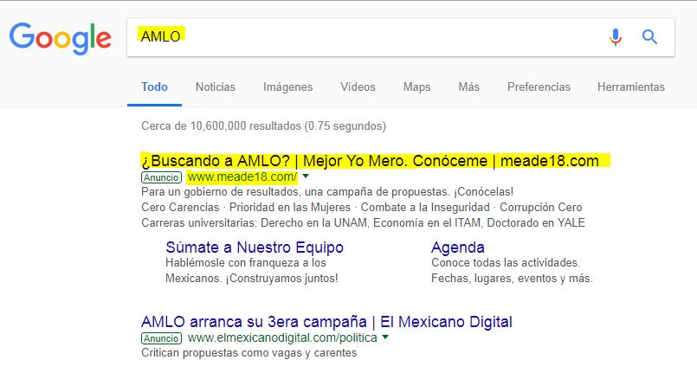Switch to the Imágenes tab

pyautogui.click(x=287, y=87)
